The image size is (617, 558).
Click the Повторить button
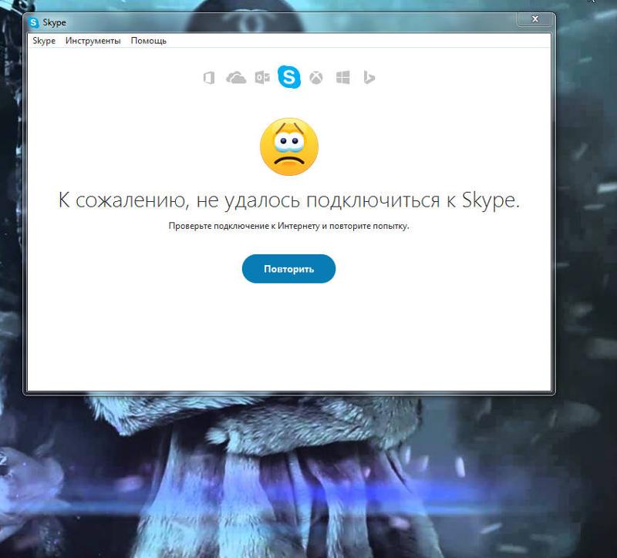coord(288,268)
